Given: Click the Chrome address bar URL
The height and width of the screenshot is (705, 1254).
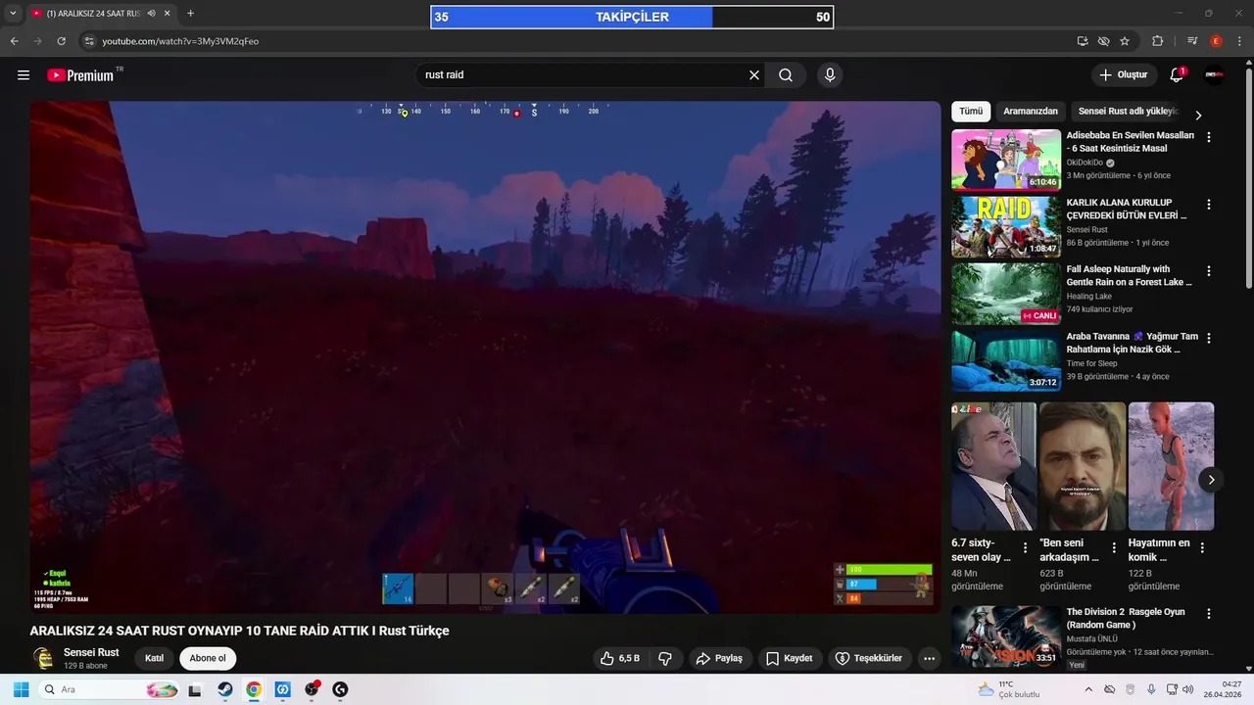Looking at the screenshot, I should (x=180, y=41).
